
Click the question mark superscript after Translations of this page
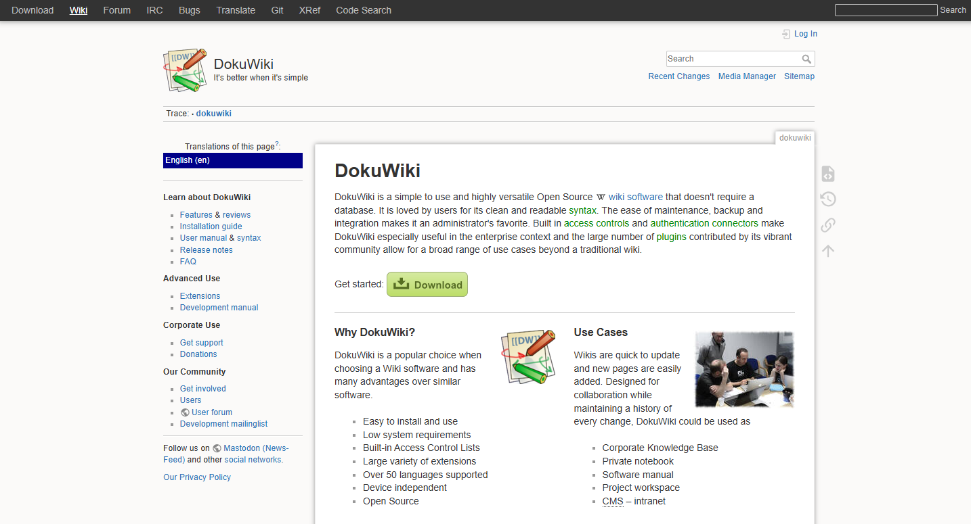tap(277, 144)
